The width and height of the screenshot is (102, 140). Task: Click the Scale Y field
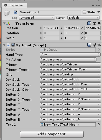72,38
